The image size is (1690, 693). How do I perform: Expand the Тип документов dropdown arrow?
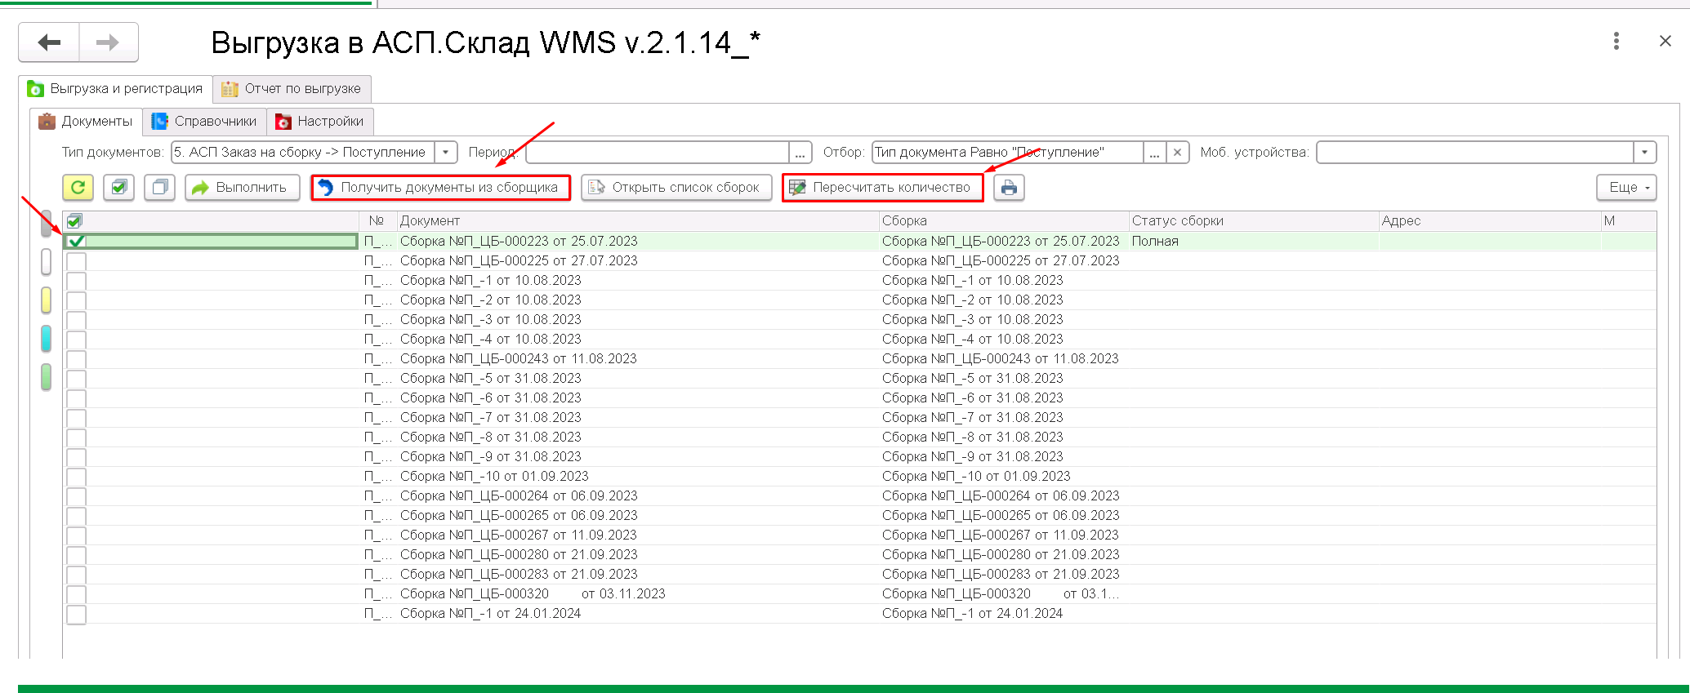445,152
